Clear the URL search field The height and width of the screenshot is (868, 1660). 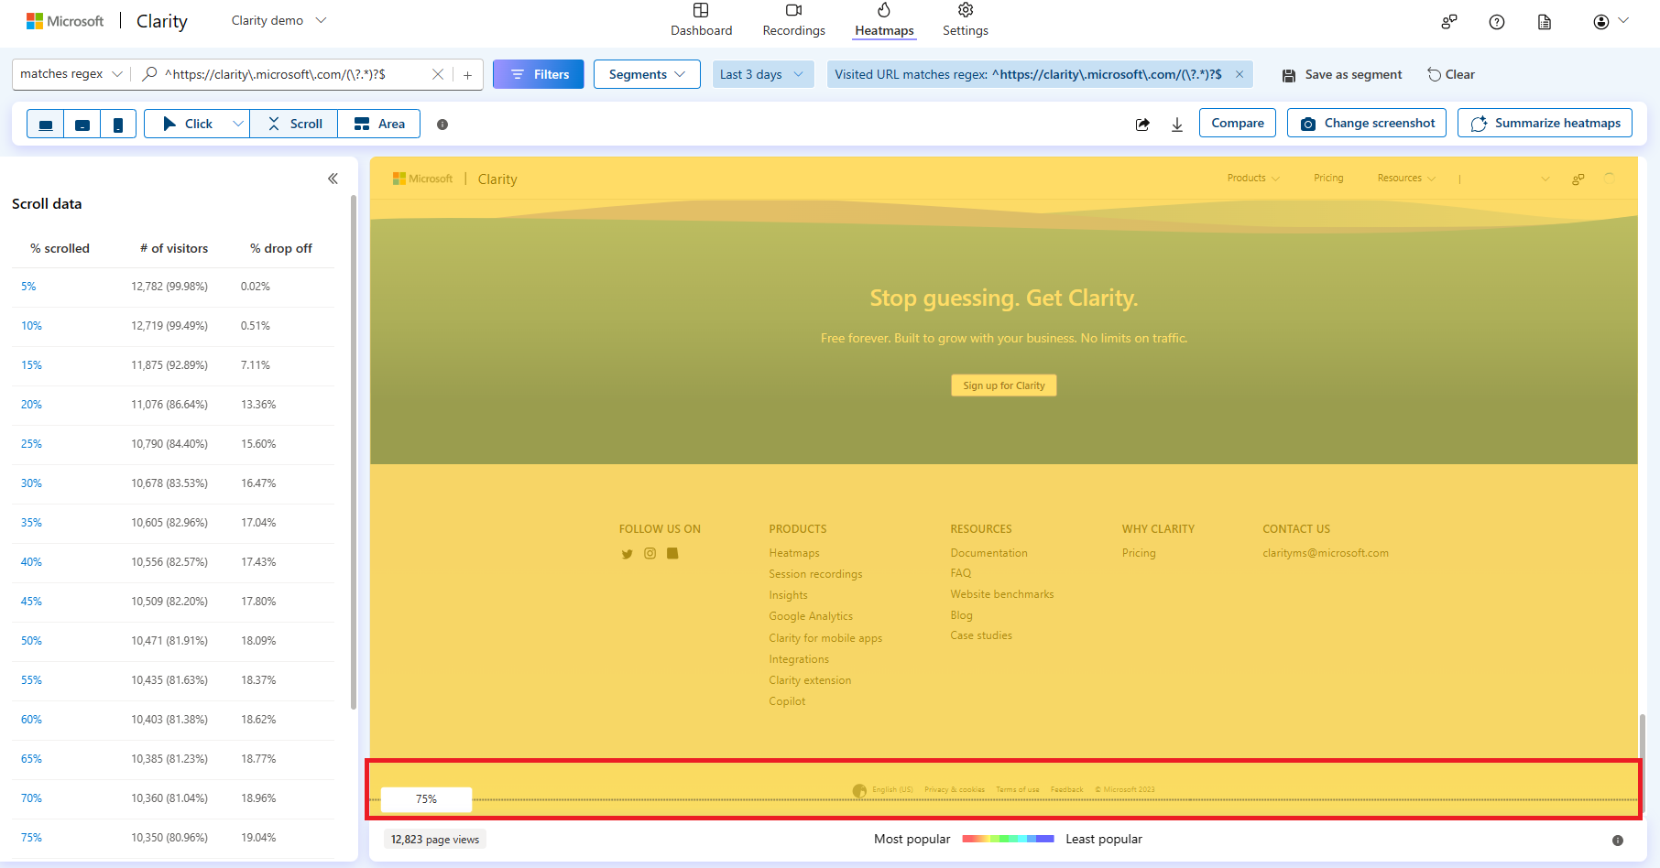(438, 75)
